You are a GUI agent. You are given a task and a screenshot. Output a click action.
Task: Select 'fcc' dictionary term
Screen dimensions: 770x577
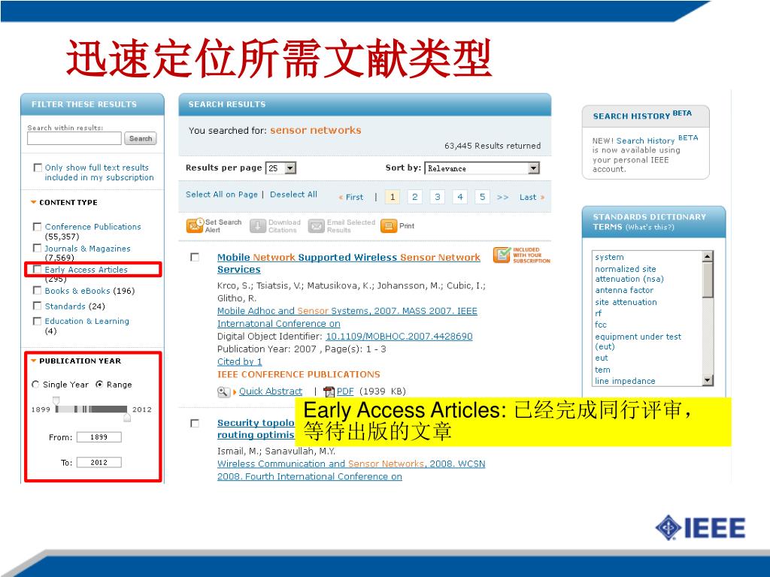(601, 325)
